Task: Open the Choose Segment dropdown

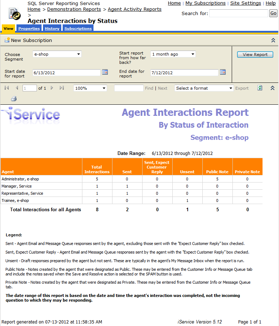Action: coord(57,54)
